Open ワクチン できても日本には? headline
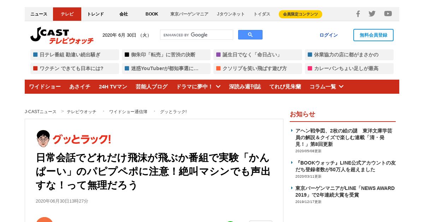 pyautogui.click(x=75, y=68)
